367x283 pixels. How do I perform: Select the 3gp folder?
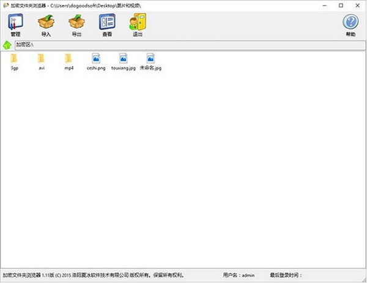[15, 59]
